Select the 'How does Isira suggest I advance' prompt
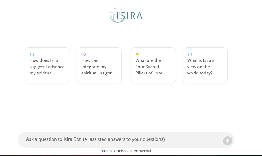Screen dimensions: 262x156 click(x=47, y=65)
